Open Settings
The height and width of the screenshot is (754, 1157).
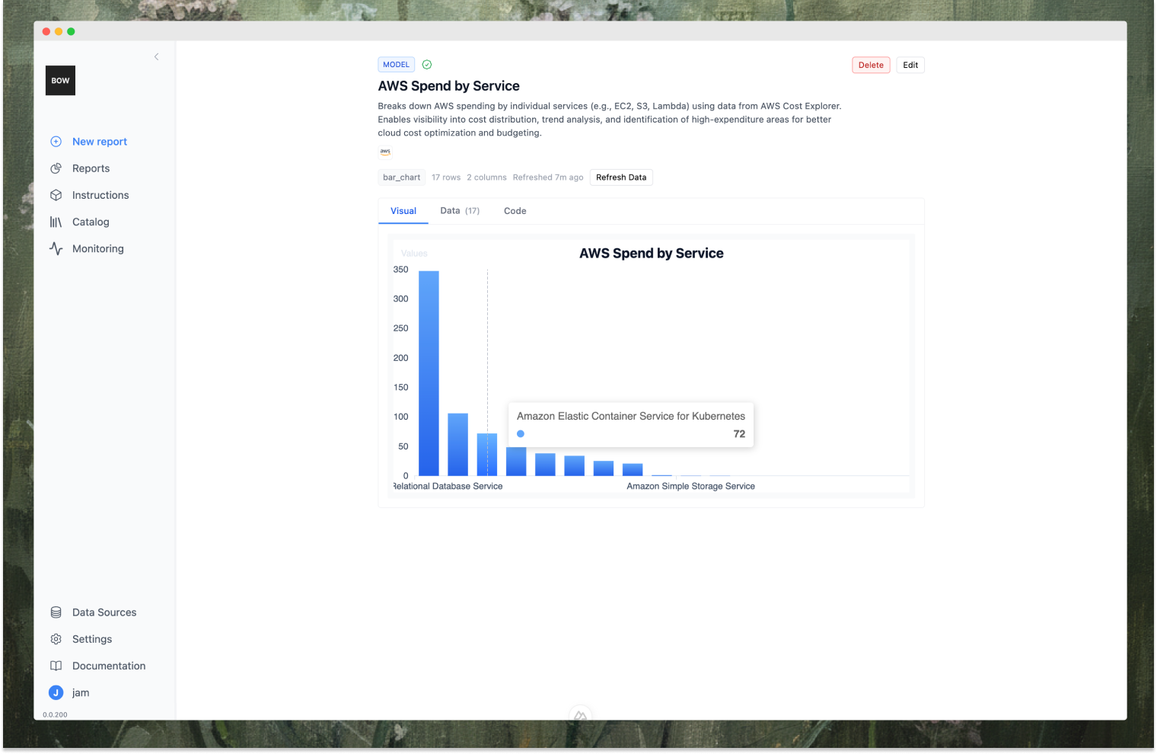coord(92,639)
